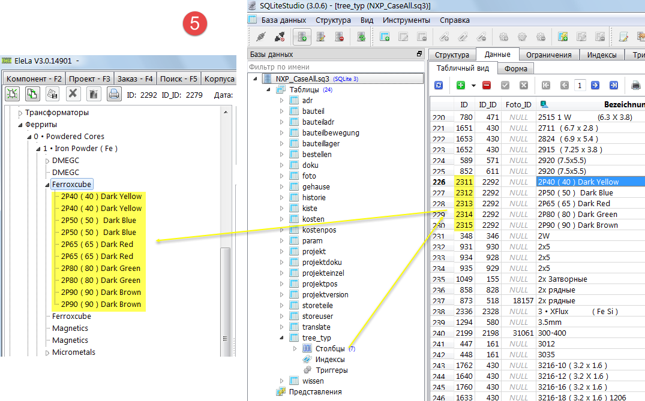Click the delete table icon in toolbar
The image size is (645, 401).
pos(422,37)
